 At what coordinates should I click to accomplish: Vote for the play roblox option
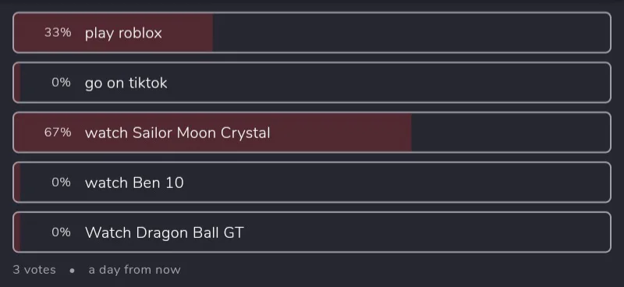pyautogui.click(x=312, y=33)
